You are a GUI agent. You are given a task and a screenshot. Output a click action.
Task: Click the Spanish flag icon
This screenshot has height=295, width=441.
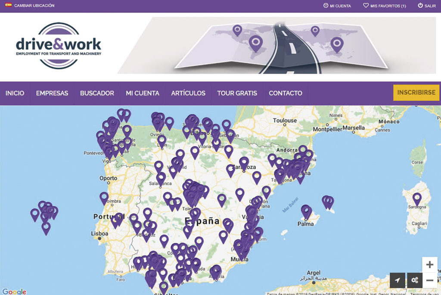9,5
